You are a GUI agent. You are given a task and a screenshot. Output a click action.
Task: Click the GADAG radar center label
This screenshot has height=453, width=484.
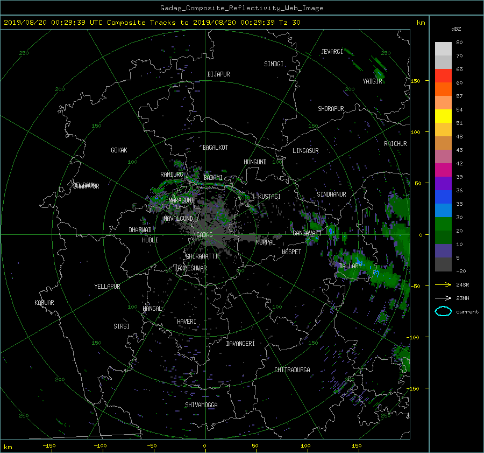click(x=204, y=235)
